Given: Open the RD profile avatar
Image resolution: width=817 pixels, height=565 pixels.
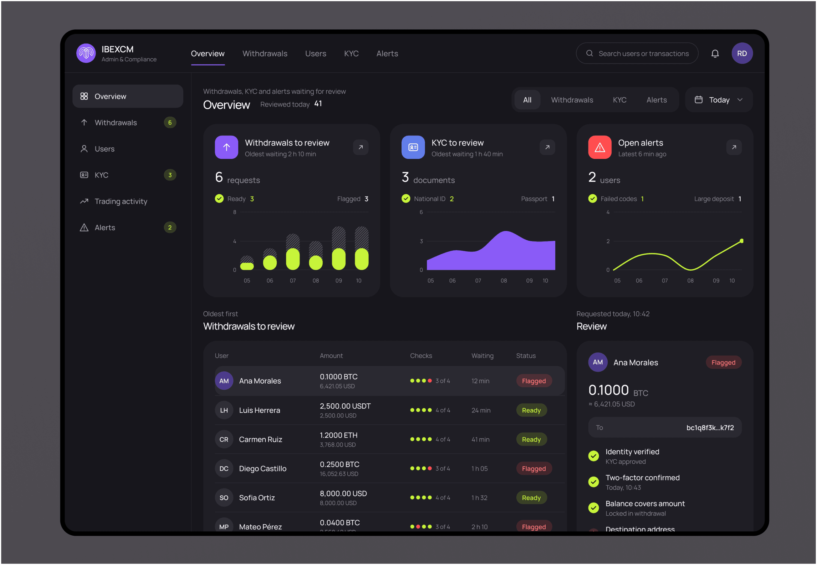Looking at the screenshot, I should click(x=742, y=54).
